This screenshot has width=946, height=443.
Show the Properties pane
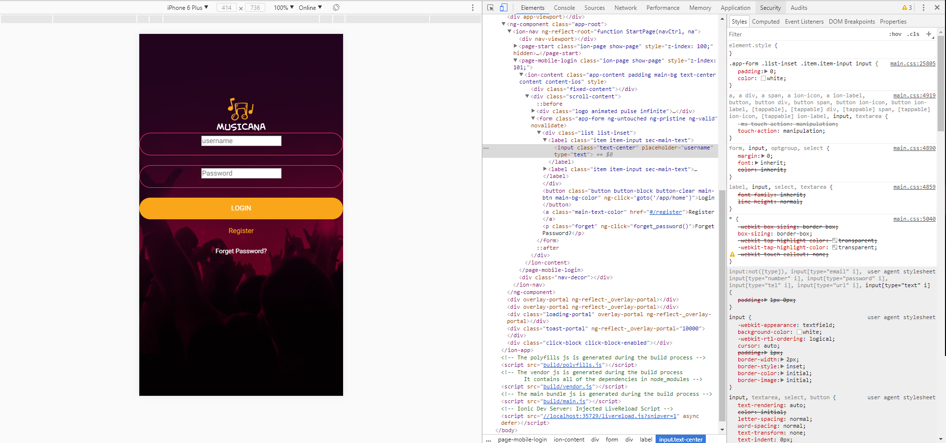893,22
